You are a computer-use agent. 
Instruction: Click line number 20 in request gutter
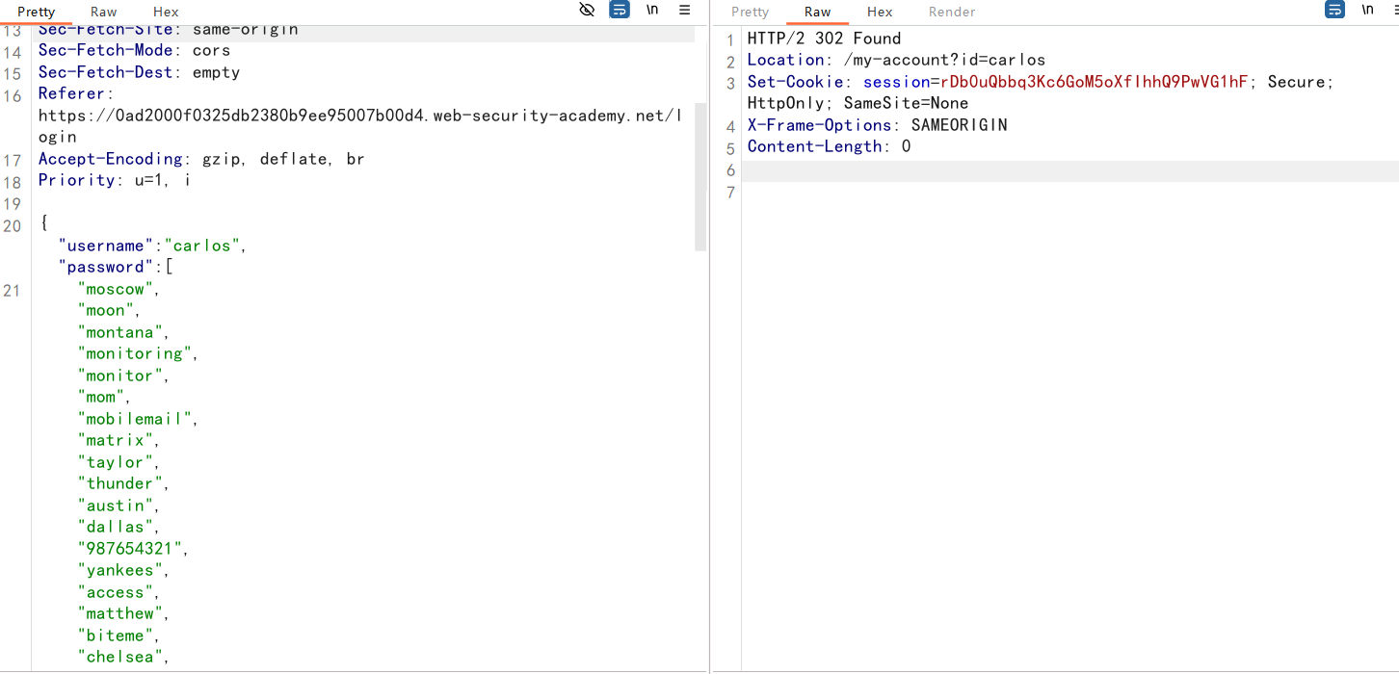coord(13,225)
